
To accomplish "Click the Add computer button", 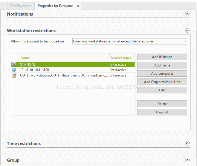I will coord(162,74).
